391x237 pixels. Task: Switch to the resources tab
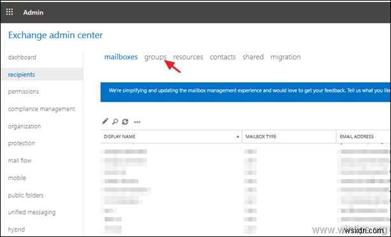click(188, 57)
